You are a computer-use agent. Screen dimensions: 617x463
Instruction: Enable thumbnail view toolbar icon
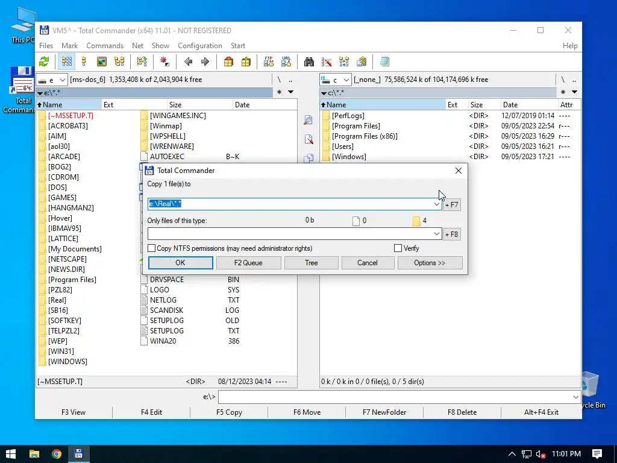101,62
